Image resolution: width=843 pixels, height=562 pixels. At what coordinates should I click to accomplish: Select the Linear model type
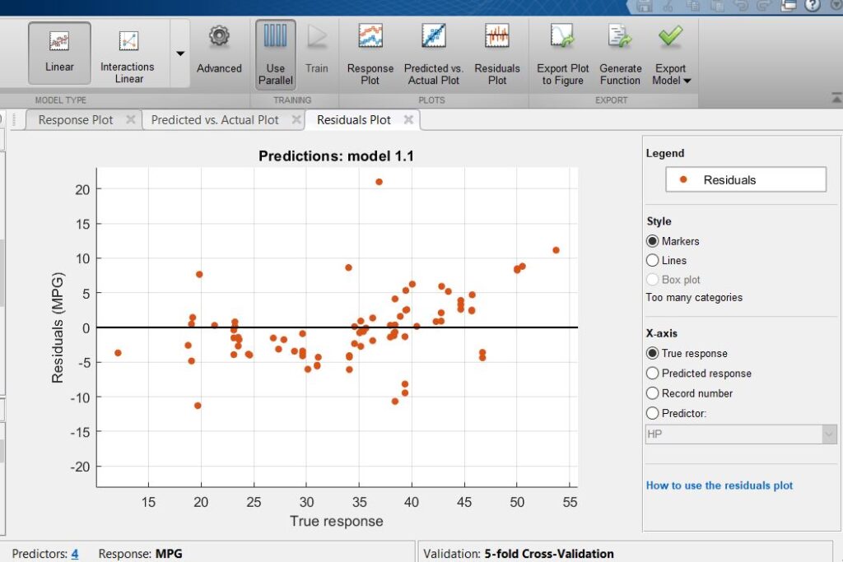pos(59,53)
